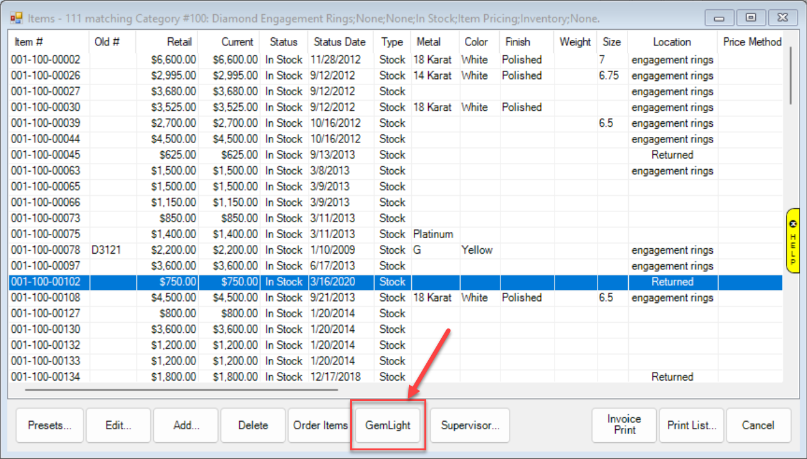807x459 pixels.
Task: Sort by the Location column header
Action: 672,42
